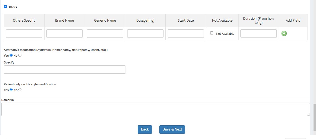Grab the Remarks textarea resize handle
Image resolution: width=316 pixels, height=139 pixels.
coord(308,114)
